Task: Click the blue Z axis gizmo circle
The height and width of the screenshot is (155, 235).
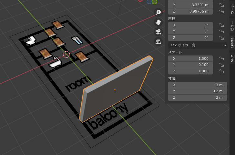Action: [149, 2]
